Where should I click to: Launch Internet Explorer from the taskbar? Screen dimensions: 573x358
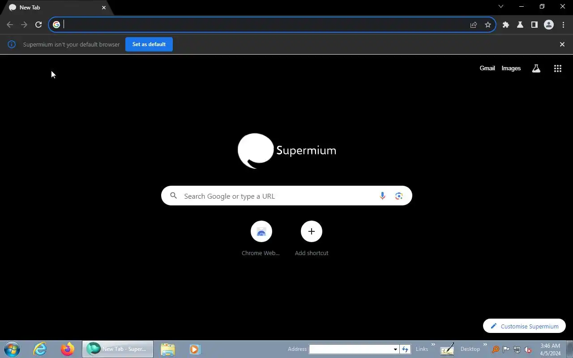40,349
